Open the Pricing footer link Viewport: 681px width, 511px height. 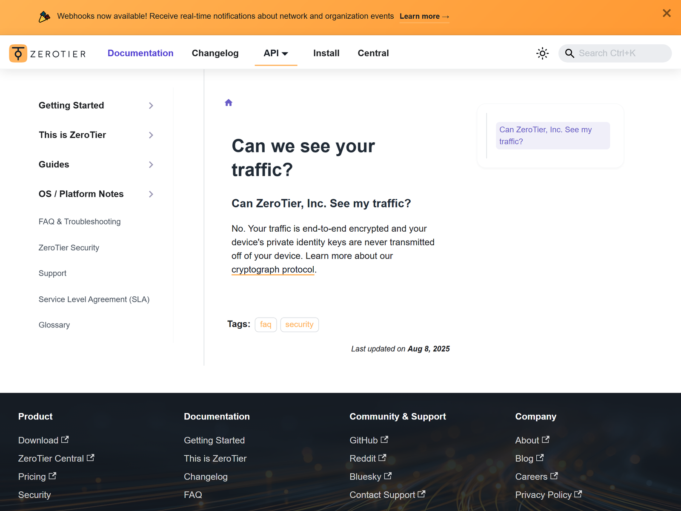[x=32, y=477]
